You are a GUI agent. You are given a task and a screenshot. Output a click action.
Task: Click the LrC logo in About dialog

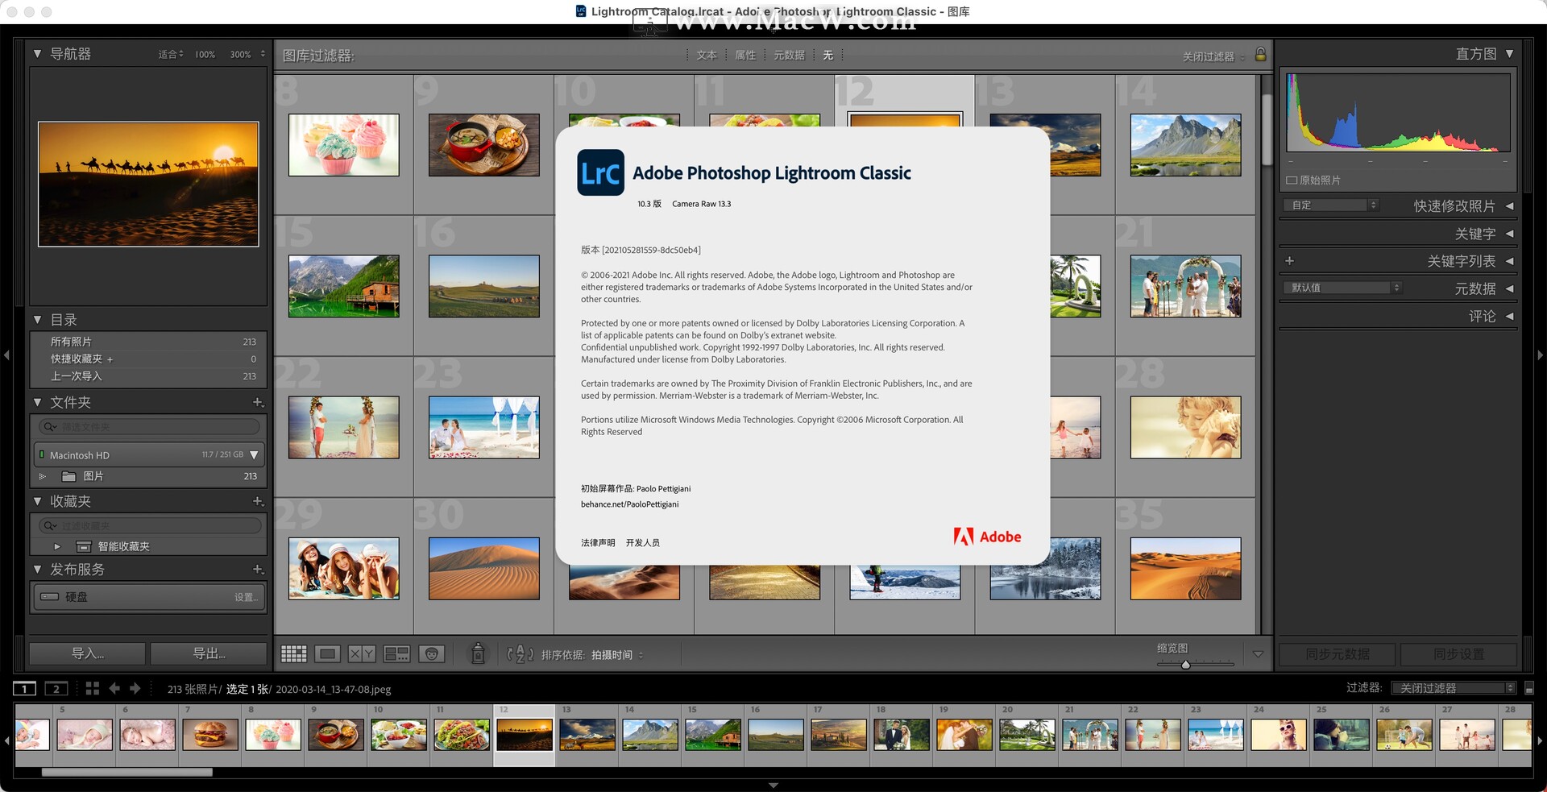(600, 172)
